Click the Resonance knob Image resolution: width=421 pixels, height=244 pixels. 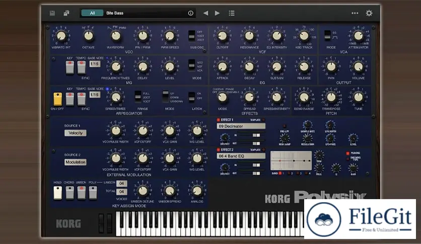click(x=249, y=36)
